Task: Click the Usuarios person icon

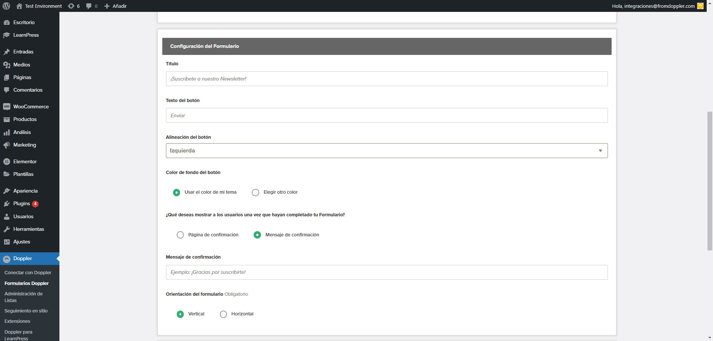Action: [7, 216]
